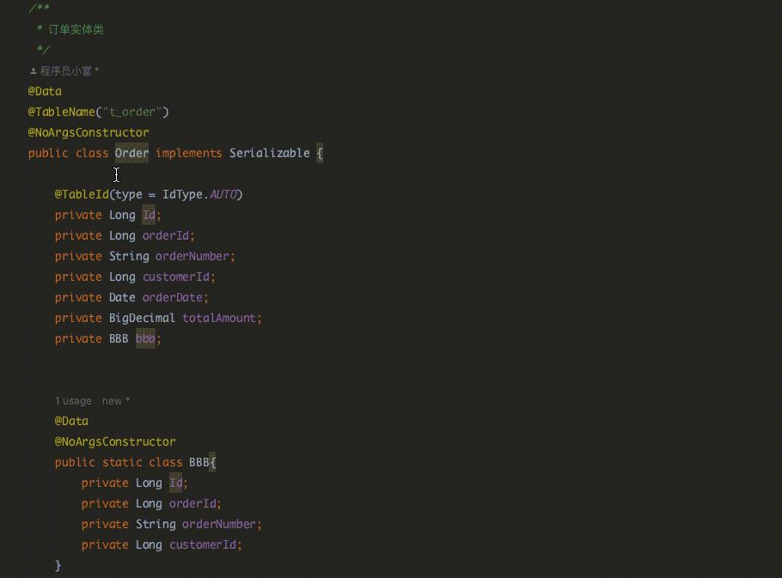The image size is (782, 578).
Task: Click the IdType enum reference
Action: pyautogui.click(x=182, y=194)
